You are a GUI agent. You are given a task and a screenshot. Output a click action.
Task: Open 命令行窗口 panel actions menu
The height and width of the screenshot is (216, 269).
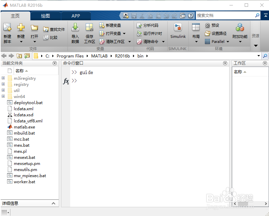coord(225,63)
